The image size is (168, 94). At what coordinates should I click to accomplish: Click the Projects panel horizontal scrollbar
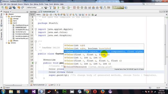[x=13, y=85]
